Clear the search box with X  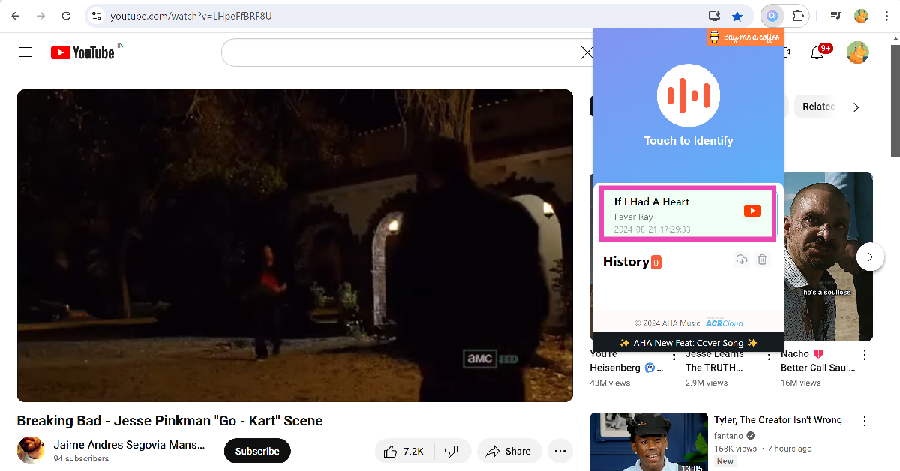(x=586, y=52)
